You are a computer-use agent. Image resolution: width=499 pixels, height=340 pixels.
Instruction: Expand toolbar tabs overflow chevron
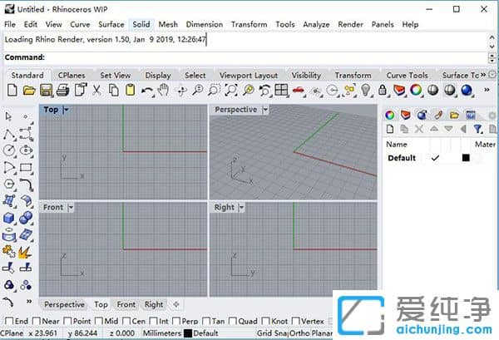coord(483,75)
